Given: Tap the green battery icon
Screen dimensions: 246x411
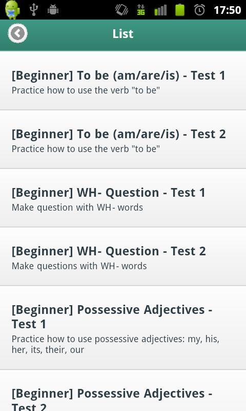Looking at the screenshot, I should 180,10.
